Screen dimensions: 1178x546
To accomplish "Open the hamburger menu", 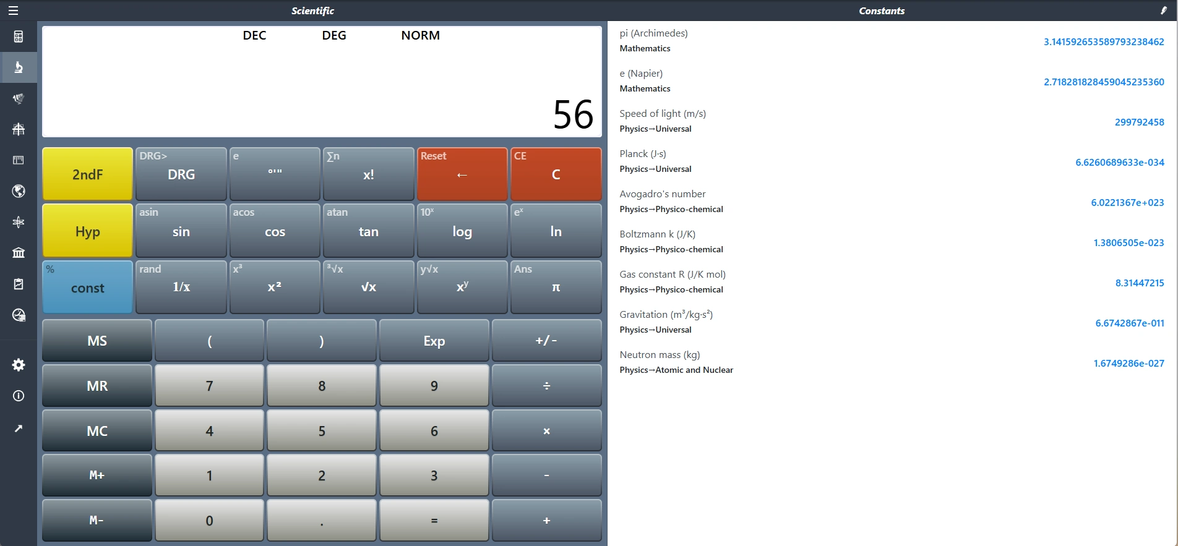I will click(x=13, y=11).
